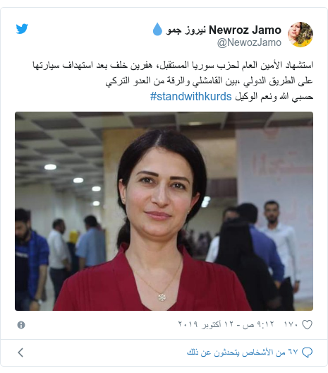328x373 pixels.
Task: Click the reply speech bubble icon
Action: click(x=307, y=353)
